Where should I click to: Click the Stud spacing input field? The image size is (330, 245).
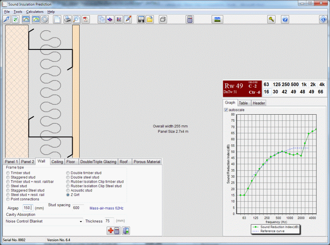(x=78, y=208)
